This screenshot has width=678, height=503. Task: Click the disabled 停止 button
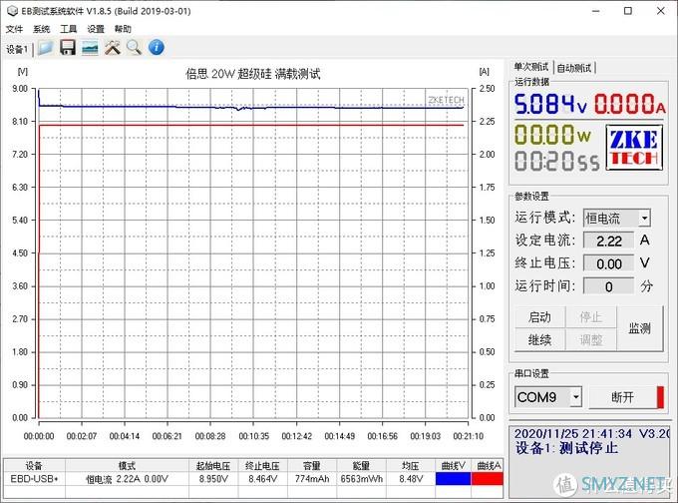coord(590,317)
